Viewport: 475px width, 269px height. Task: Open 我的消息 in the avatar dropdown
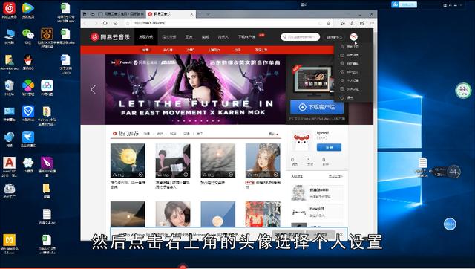353,55
